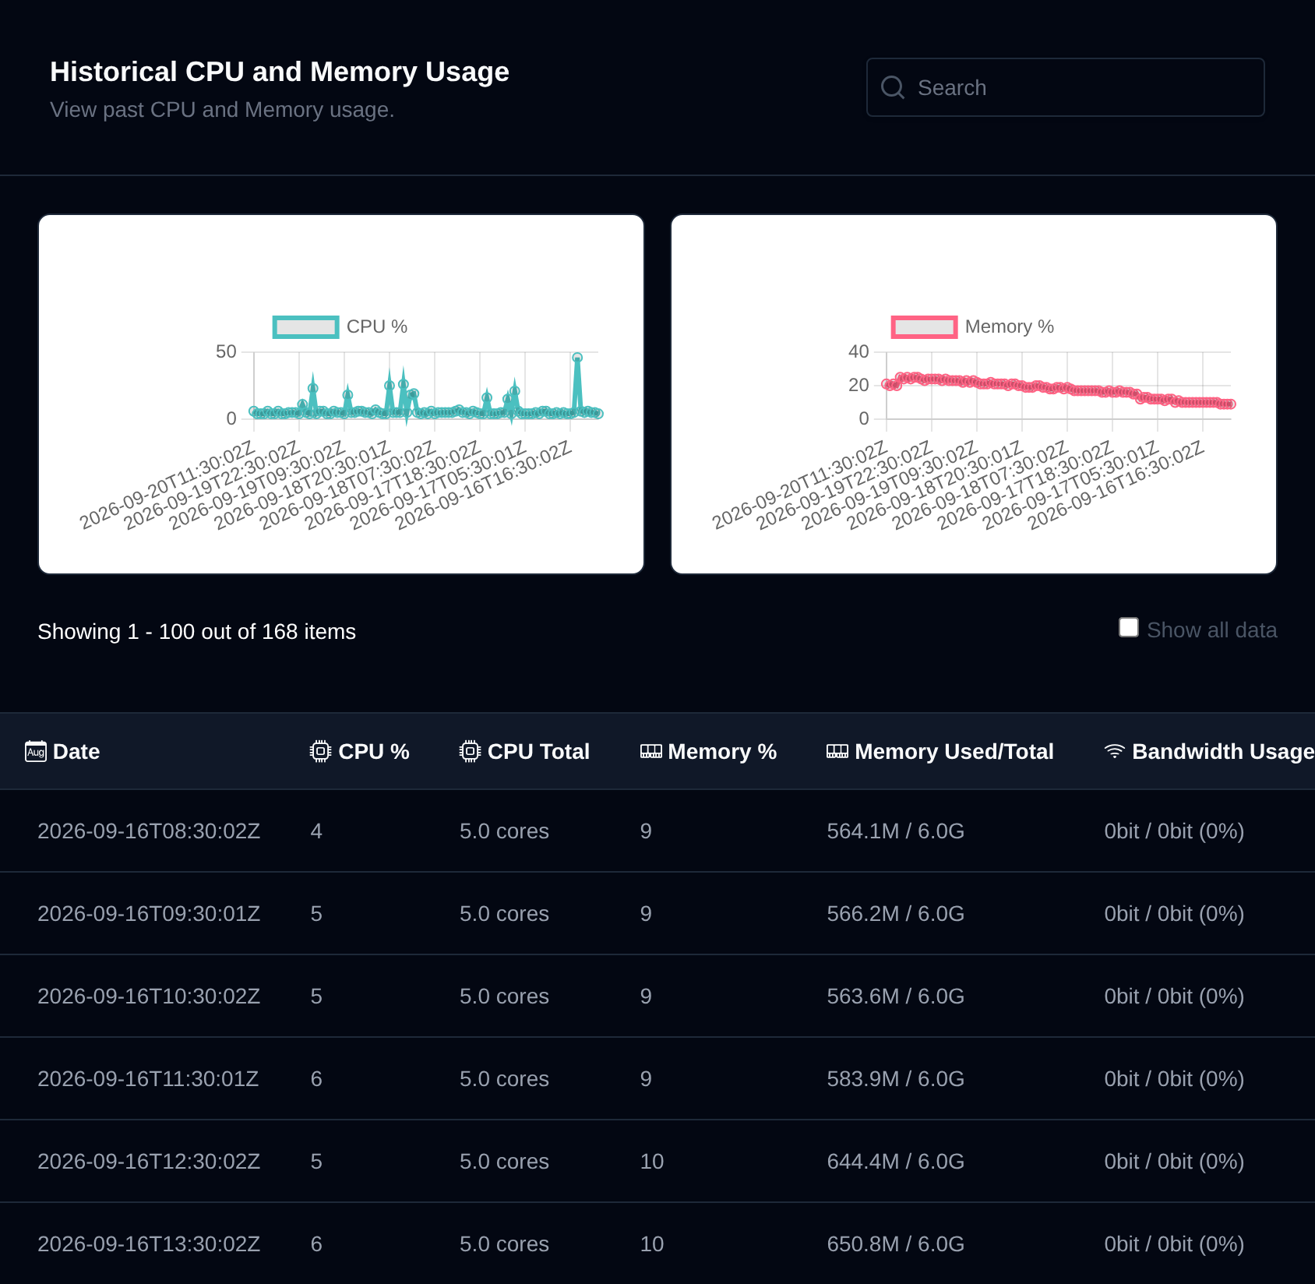Click memory value 650.8M / 6.0G
1315x1284 pixels.
click(x=896, y=1244)
